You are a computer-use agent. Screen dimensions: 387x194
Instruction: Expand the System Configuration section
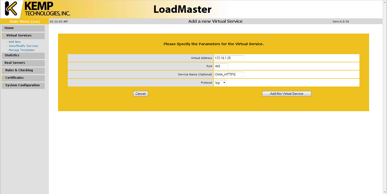point(23,86)
